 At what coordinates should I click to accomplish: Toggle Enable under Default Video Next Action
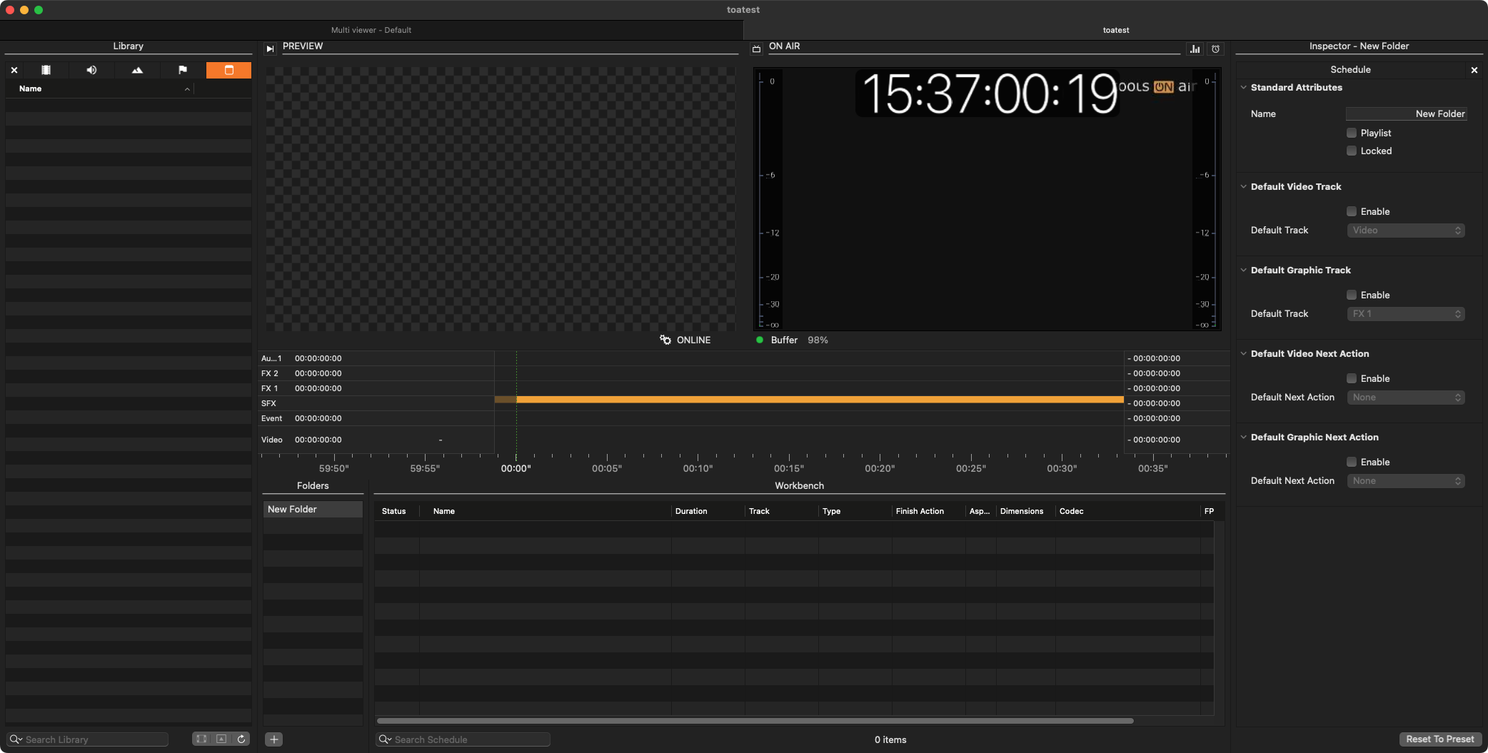[x=1352, y=378]
